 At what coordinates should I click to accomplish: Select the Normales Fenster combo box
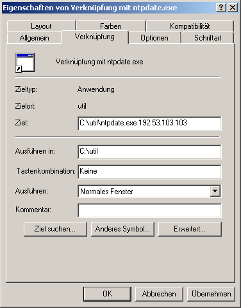149,191
